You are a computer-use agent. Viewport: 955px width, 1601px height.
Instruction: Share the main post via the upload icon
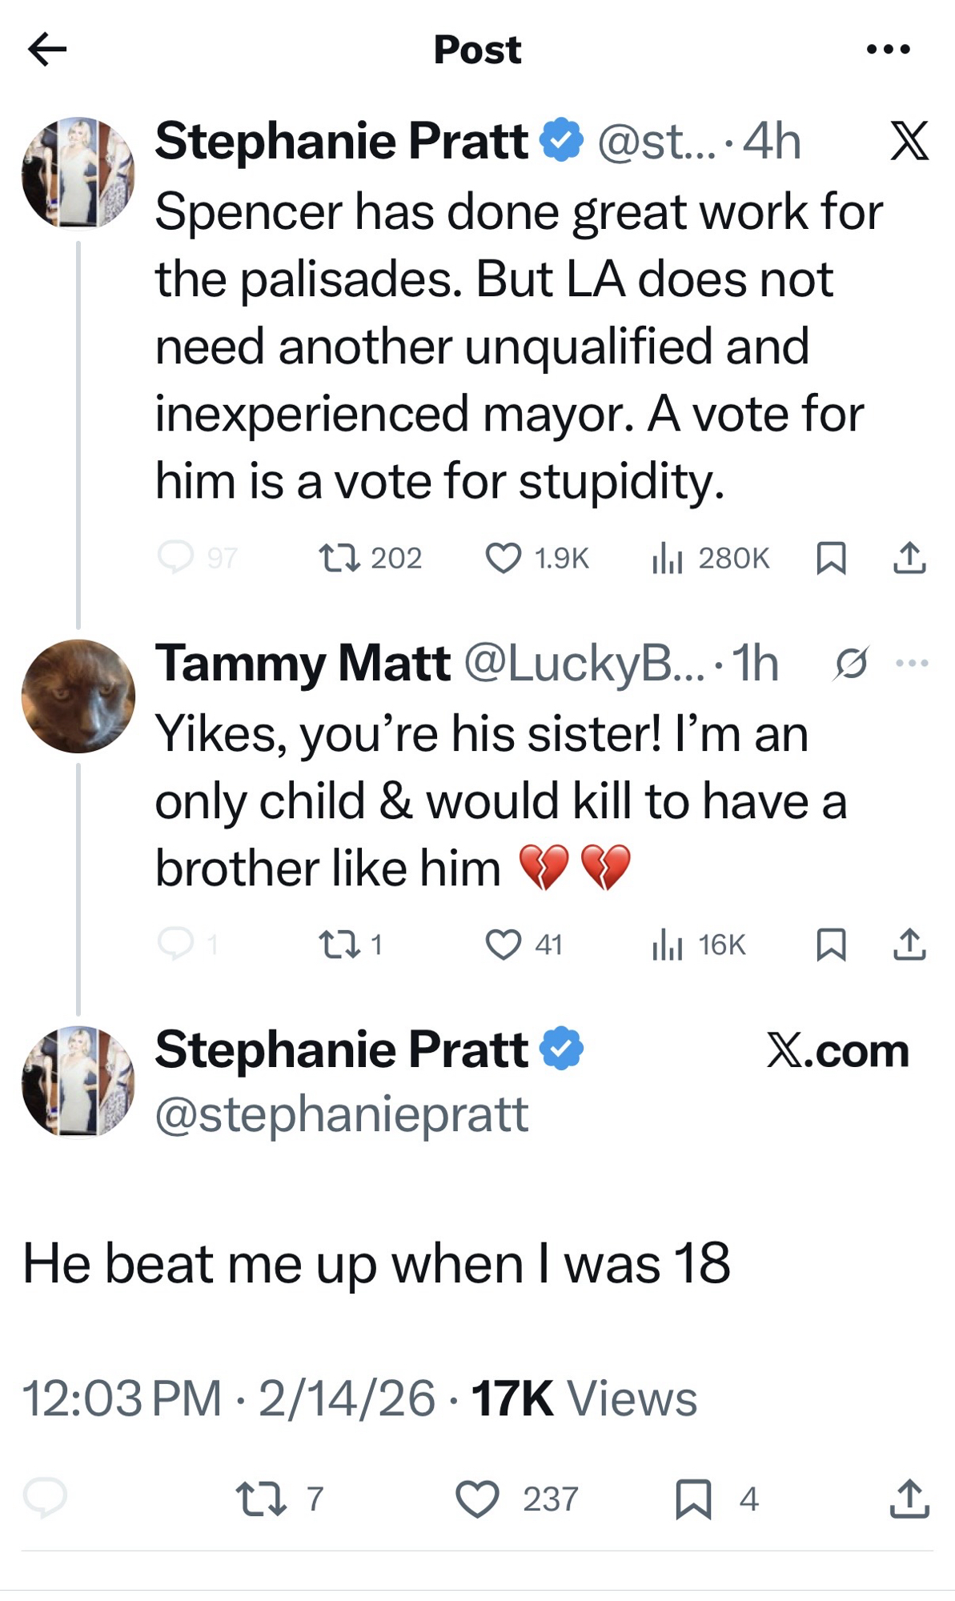click(x=909, y=1499)
